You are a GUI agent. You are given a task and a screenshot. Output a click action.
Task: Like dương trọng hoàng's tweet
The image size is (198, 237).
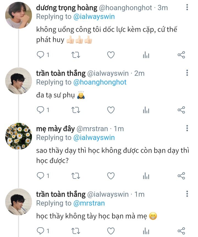coord(111,55)
